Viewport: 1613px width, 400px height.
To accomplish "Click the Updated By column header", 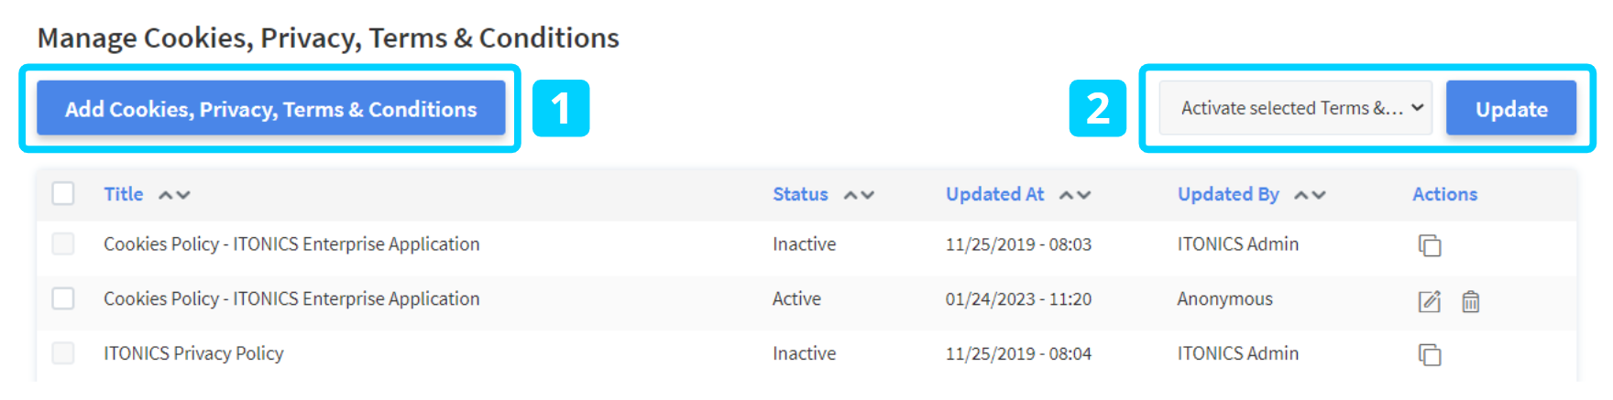I will (x=1228, y=194).
